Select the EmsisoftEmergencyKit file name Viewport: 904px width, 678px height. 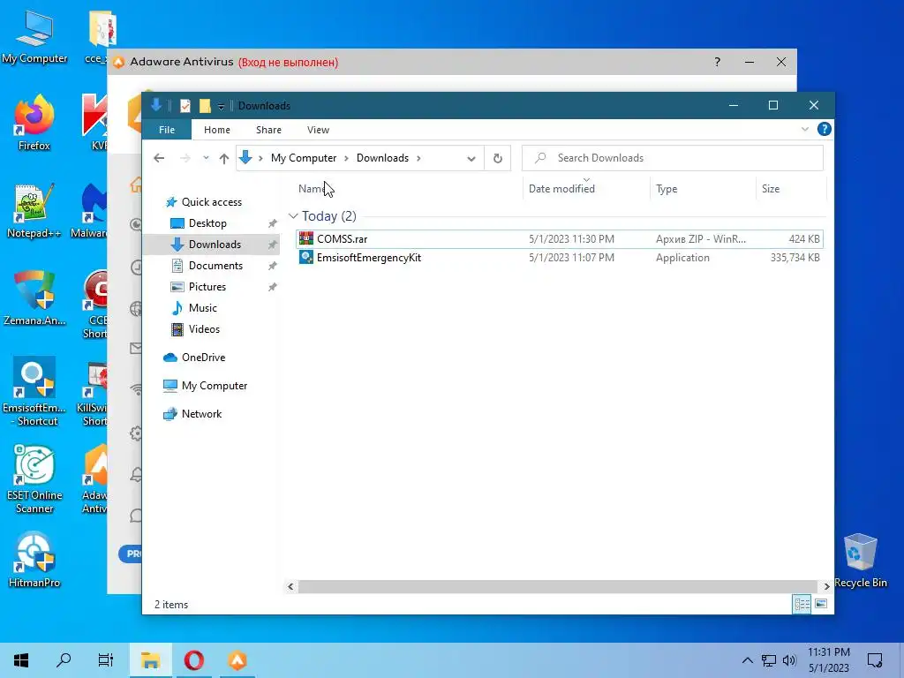tap(369, 258)
